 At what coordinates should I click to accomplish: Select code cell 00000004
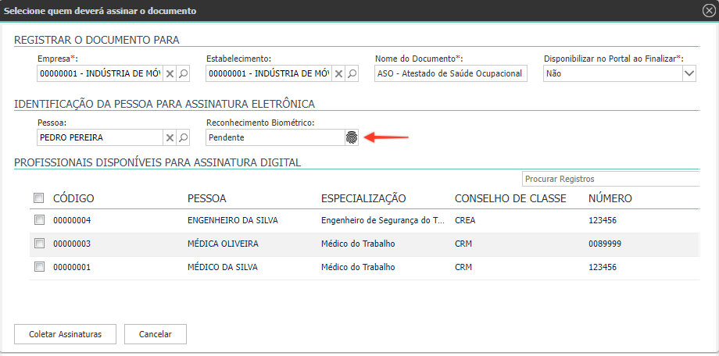coord(72,220)
